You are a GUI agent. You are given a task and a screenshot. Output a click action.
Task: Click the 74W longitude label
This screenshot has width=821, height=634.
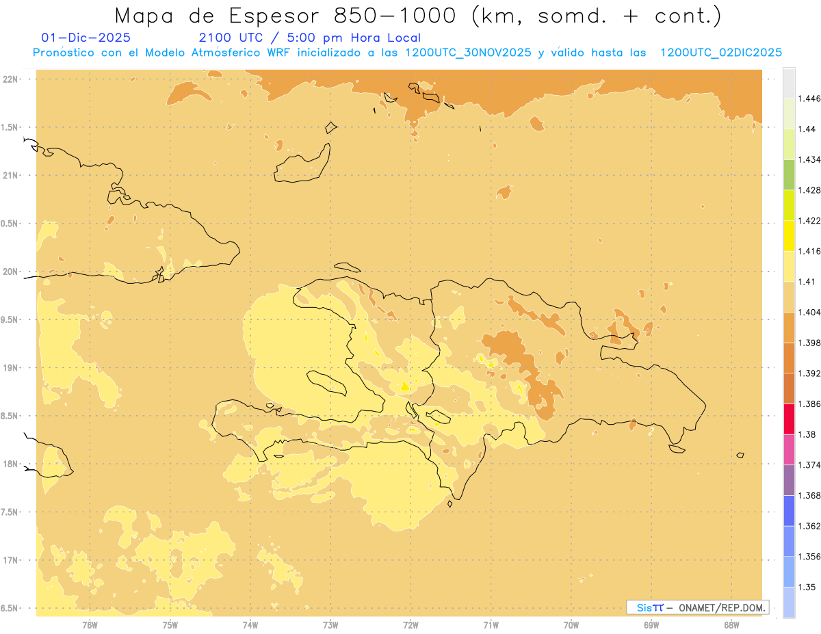coord(250,624)
